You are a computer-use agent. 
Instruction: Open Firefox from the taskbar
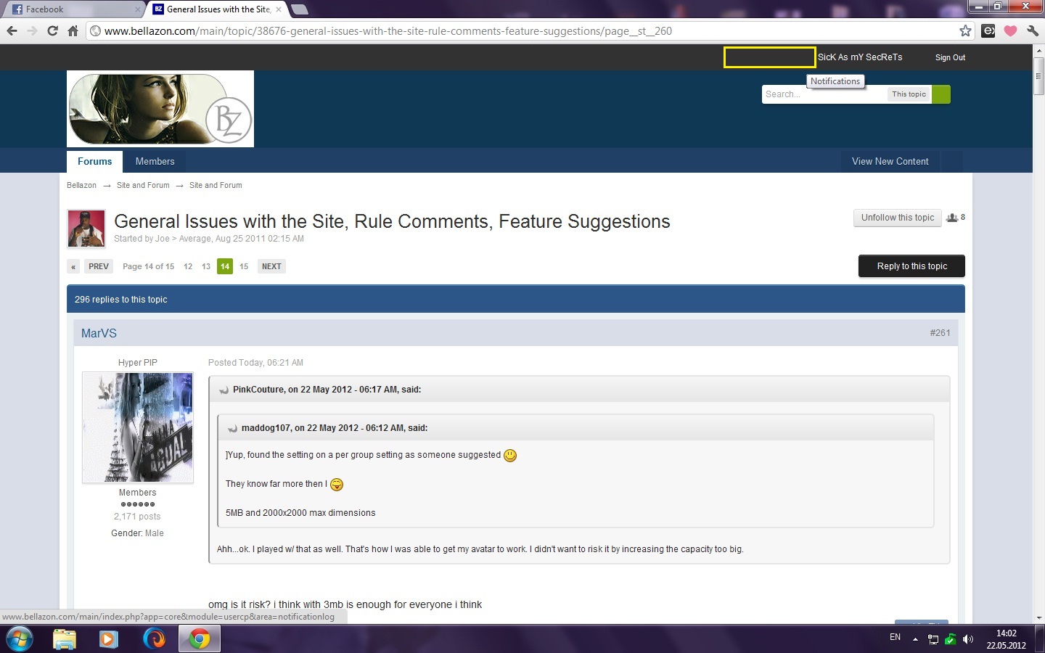click(154, 638)
